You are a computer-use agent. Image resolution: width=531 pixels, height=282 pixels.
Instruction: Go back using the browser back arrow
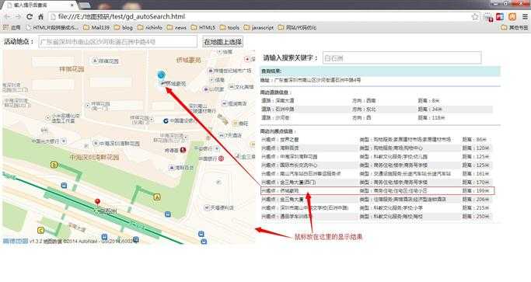7,16
